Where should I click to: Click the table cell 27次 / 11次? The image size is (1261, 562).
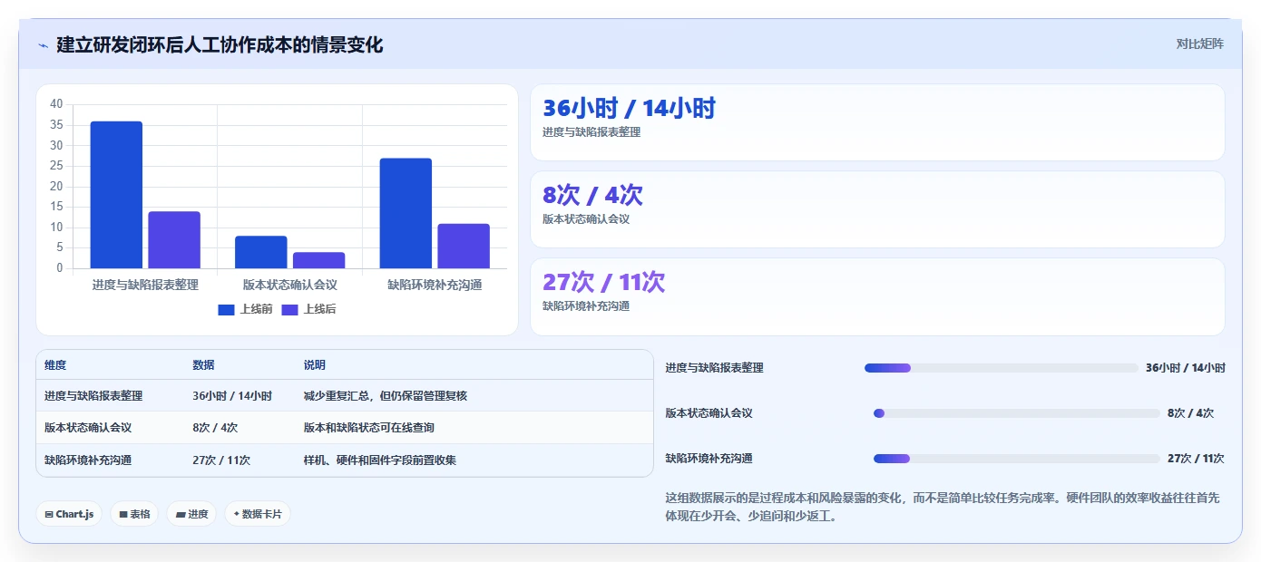pyautogui.click(x=221, y=460)
